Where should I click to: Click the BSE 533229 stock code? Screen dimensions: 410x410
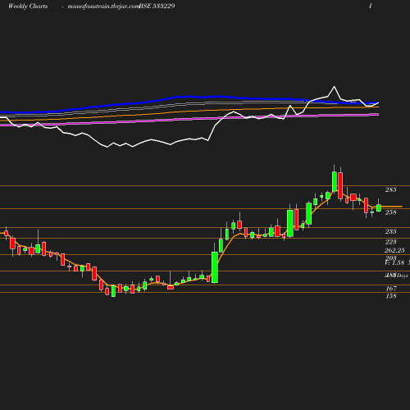pyautogui.click(x=157, y=6)
